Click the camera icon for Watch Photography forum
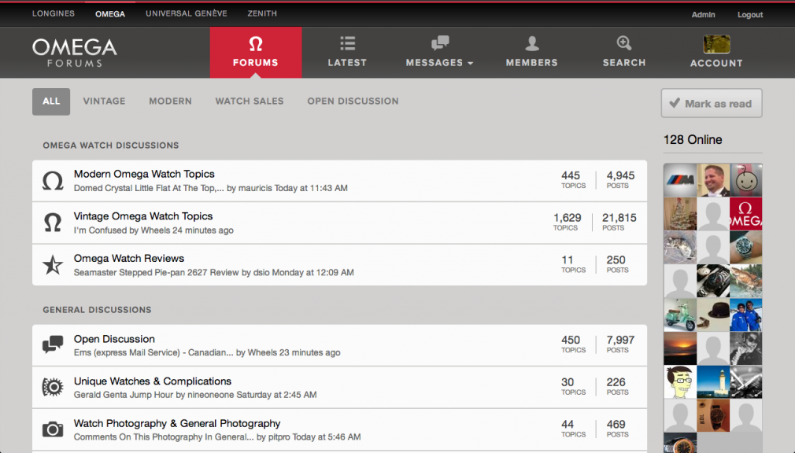Image resolution: width=795 pixels, height=453 pixels. (x=53, y=429)
